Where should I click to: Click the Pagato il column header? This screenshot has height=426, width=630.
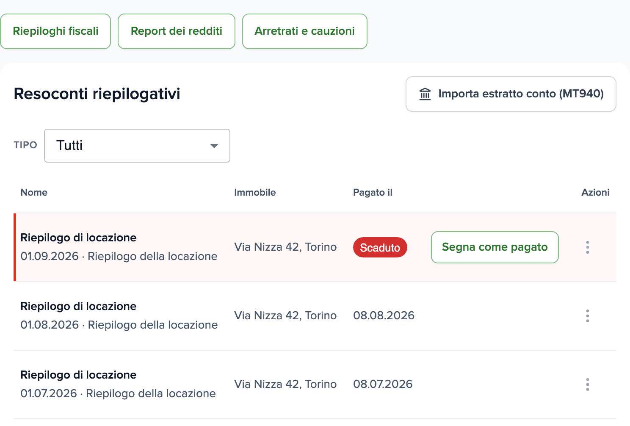(373, 192)
